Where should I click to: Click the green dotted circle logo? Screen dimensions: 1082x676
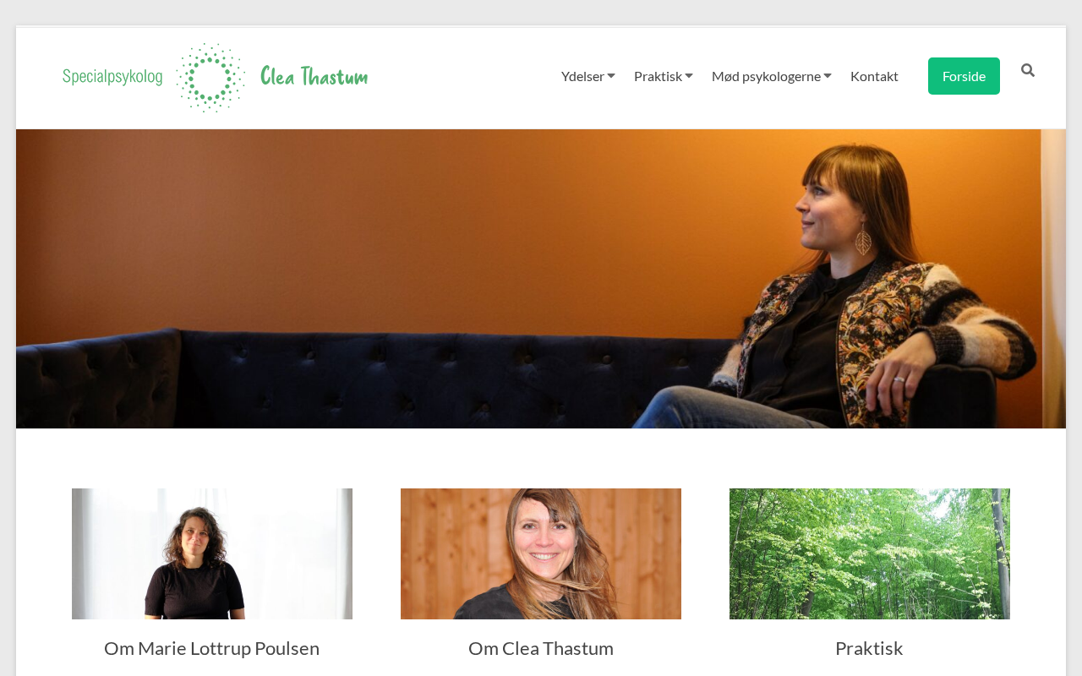210,78
